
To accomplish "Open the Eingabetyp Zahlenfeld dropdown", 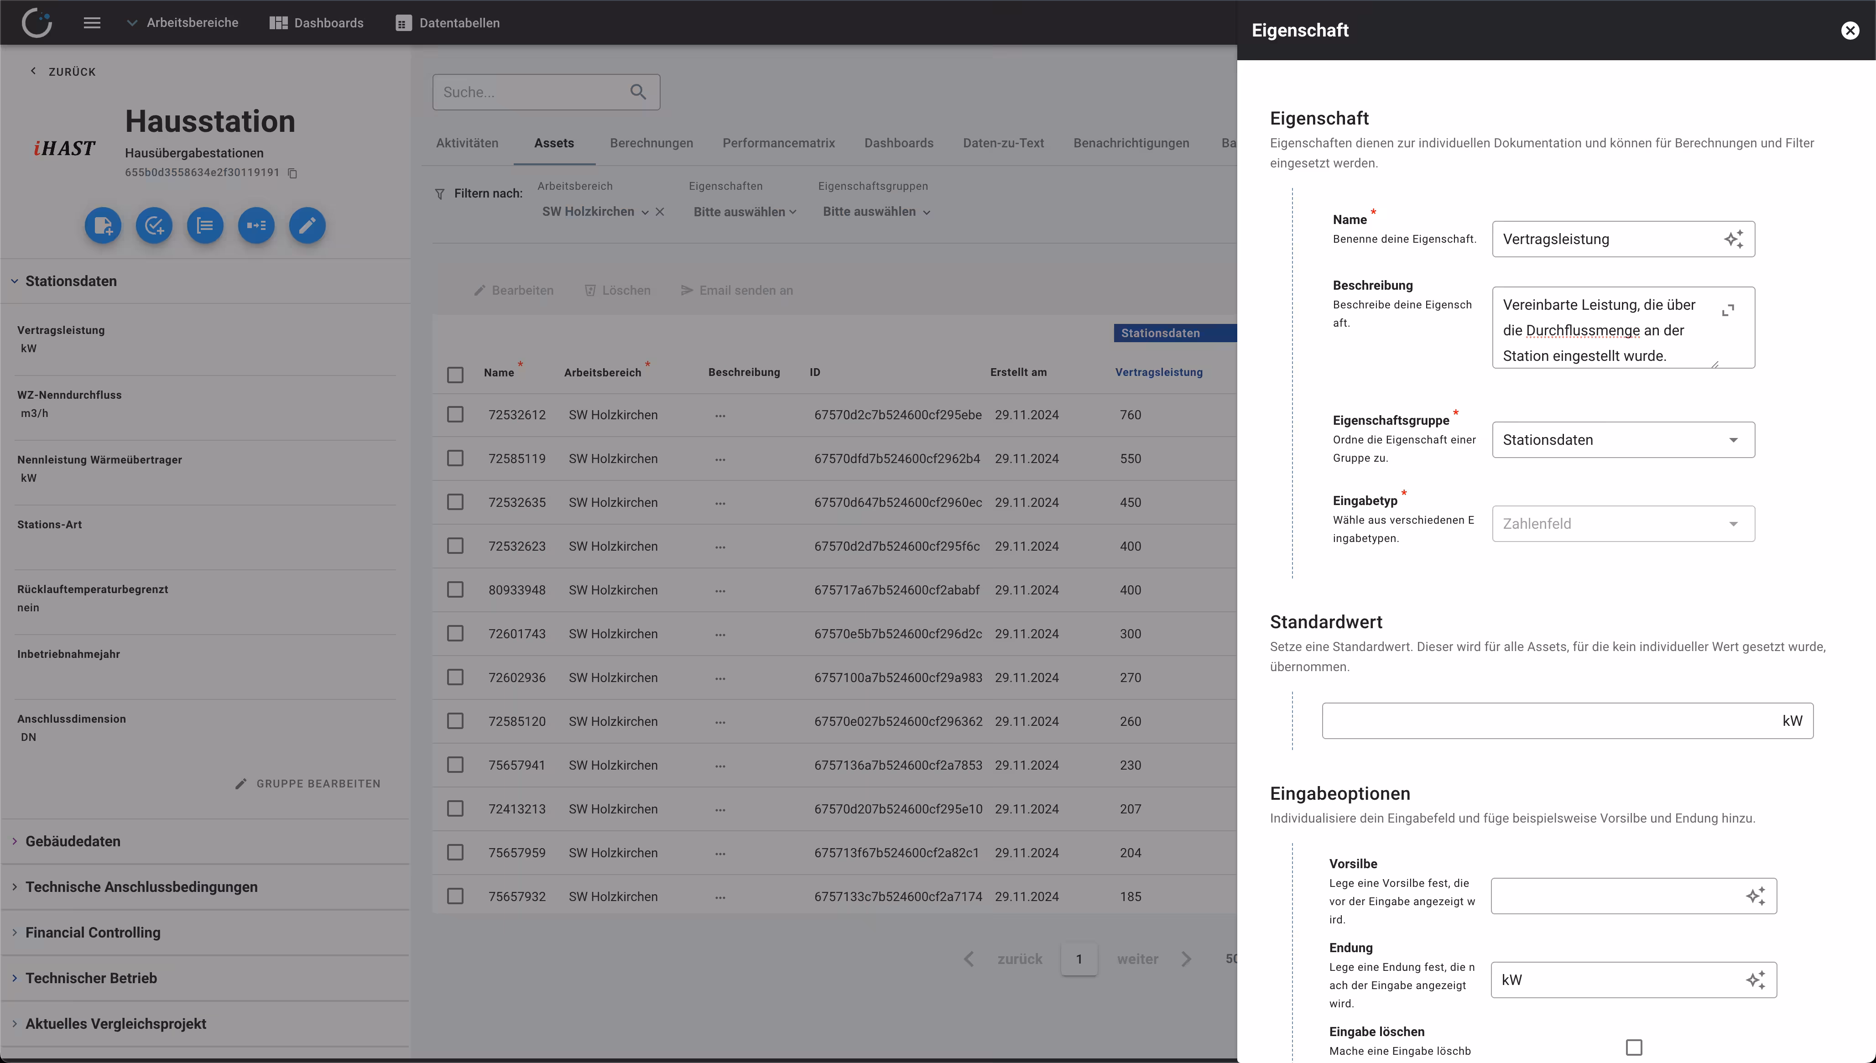I will point(1623,523).
